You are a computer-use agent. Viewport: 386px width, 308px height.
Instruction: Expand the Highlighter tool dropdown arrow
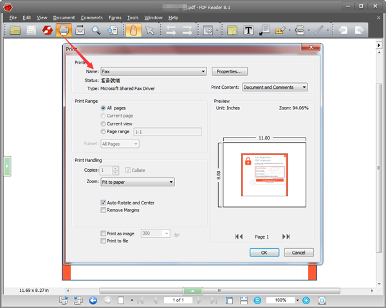(289, 30)
